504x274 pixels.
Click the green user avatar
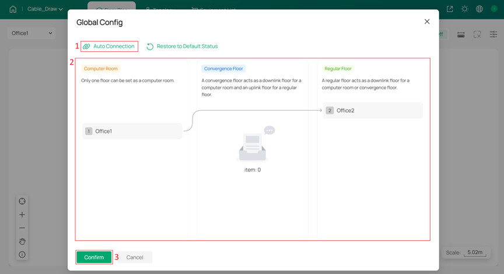point(494,9)
